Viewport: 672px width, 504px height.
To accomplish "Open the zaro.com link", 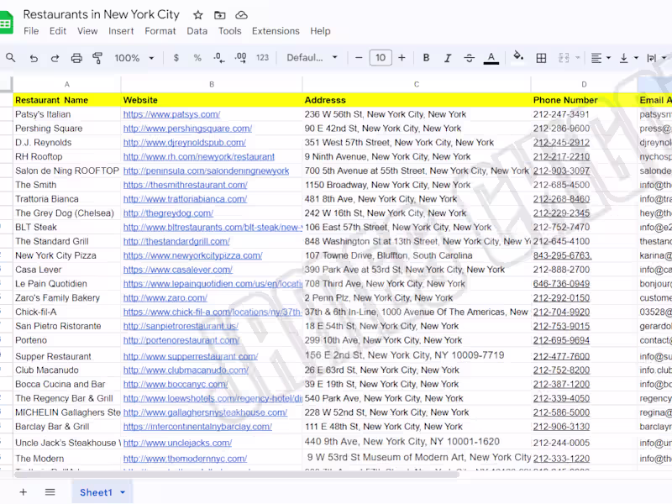I will [x=165, y=298].
